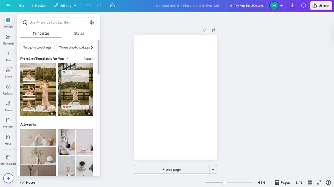Select the three-polaroid woman premium template

(38, 90)
